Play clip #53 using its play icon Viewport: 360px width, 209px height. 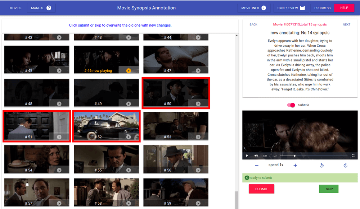point(198,137)
